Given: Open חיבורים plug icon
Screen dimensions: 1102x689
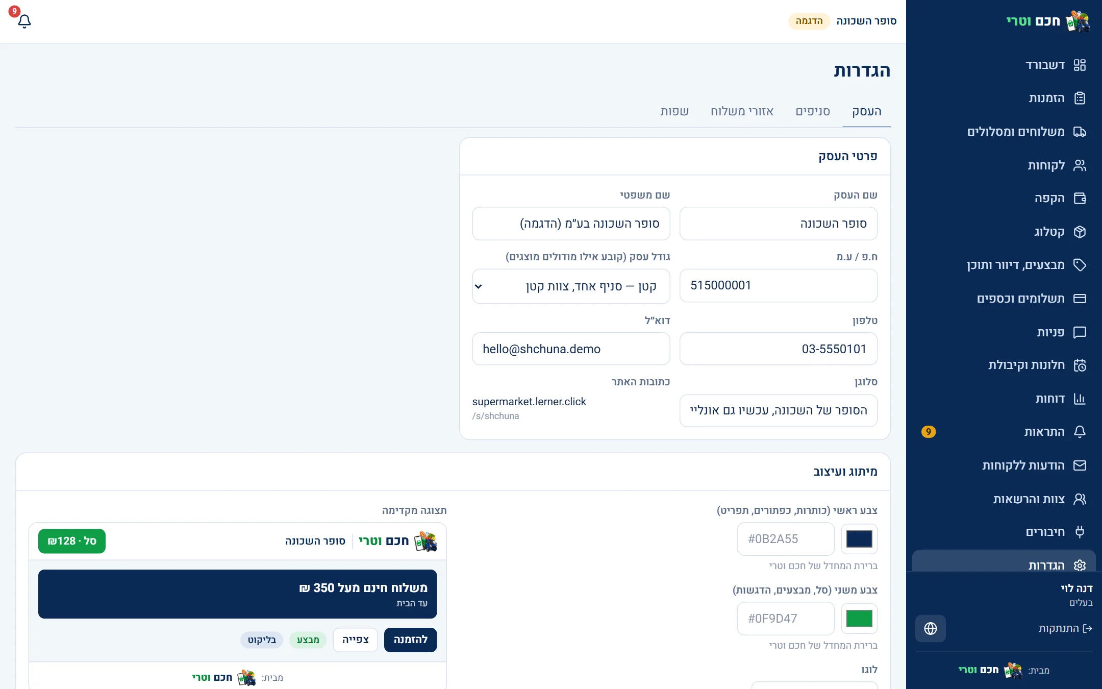Looking at the screenshot, I should point(1080,532).
